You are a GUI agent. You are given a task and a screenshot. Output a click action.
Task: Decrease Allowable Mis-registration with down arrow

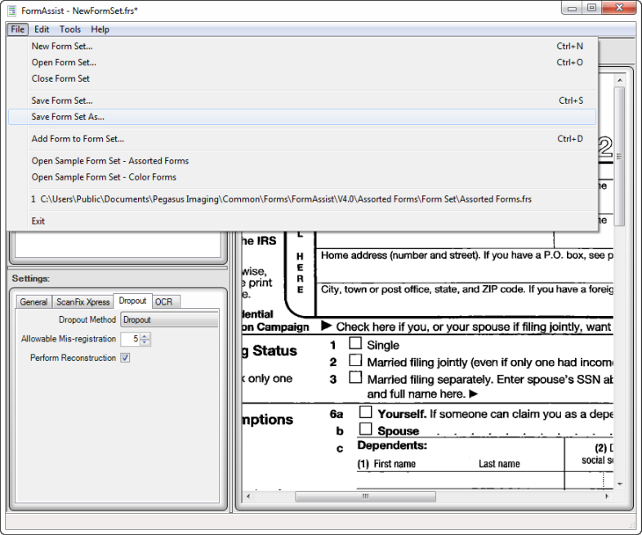point(145,342)
